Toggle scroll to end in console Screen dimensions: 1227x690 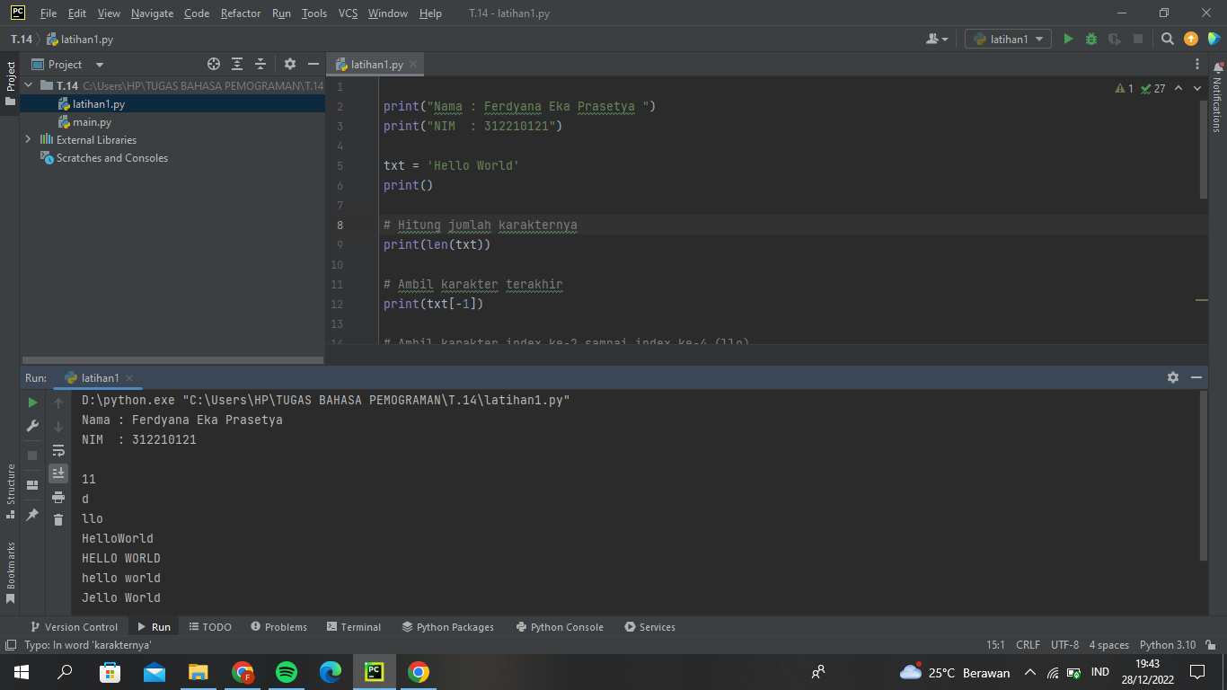[x=58, y=473]
